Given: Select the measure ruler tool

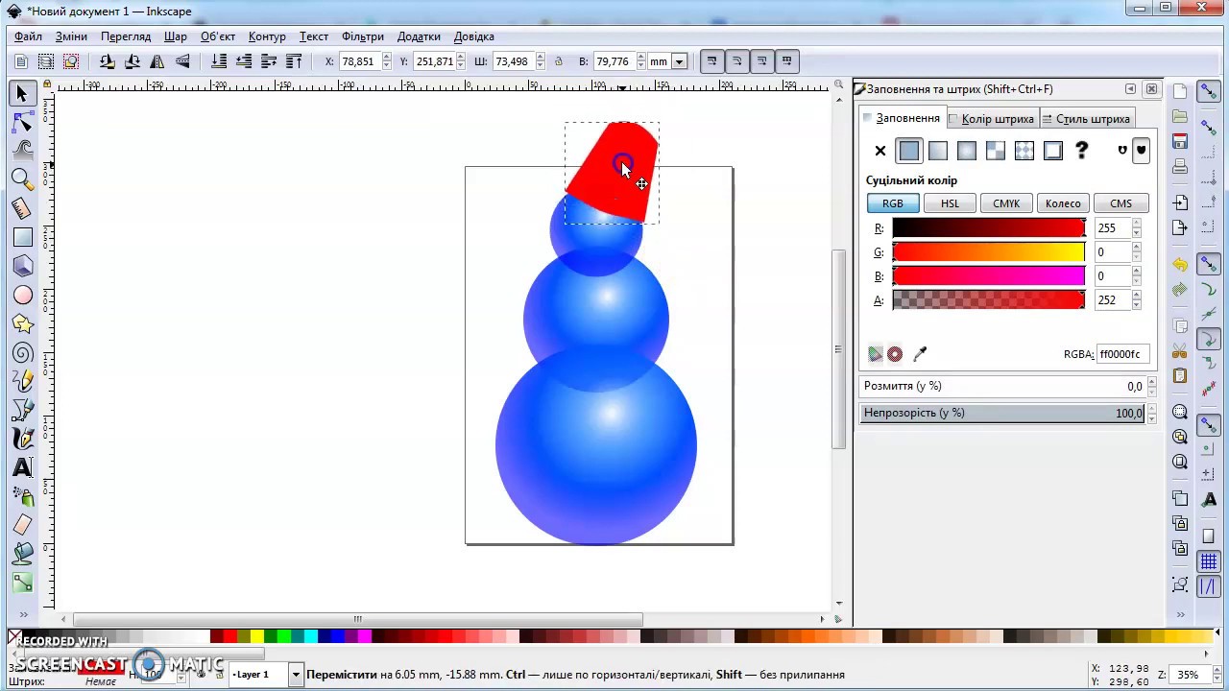Looking at the screenshot, I should (22, 208).
